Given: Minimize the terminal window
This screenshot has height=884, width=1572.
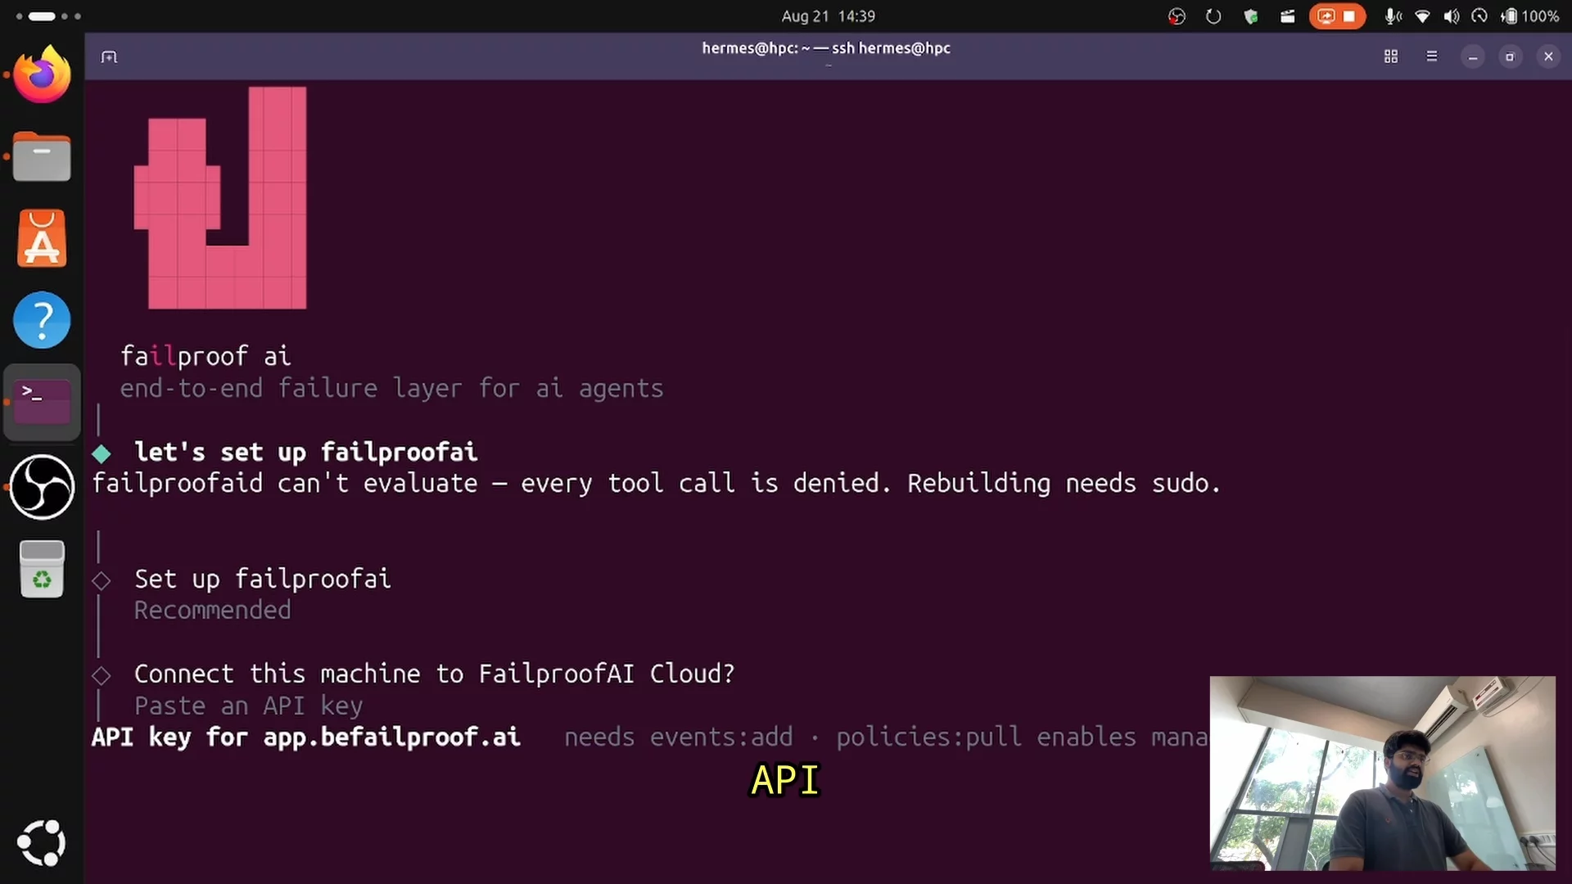Looking at the screenshot, I should pos(1473,56).
